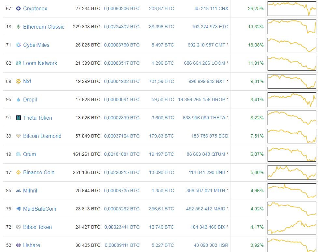The image size is (318, 252).
Task: Click the Mithril price sparkline chart
Action: coord(292,191)
